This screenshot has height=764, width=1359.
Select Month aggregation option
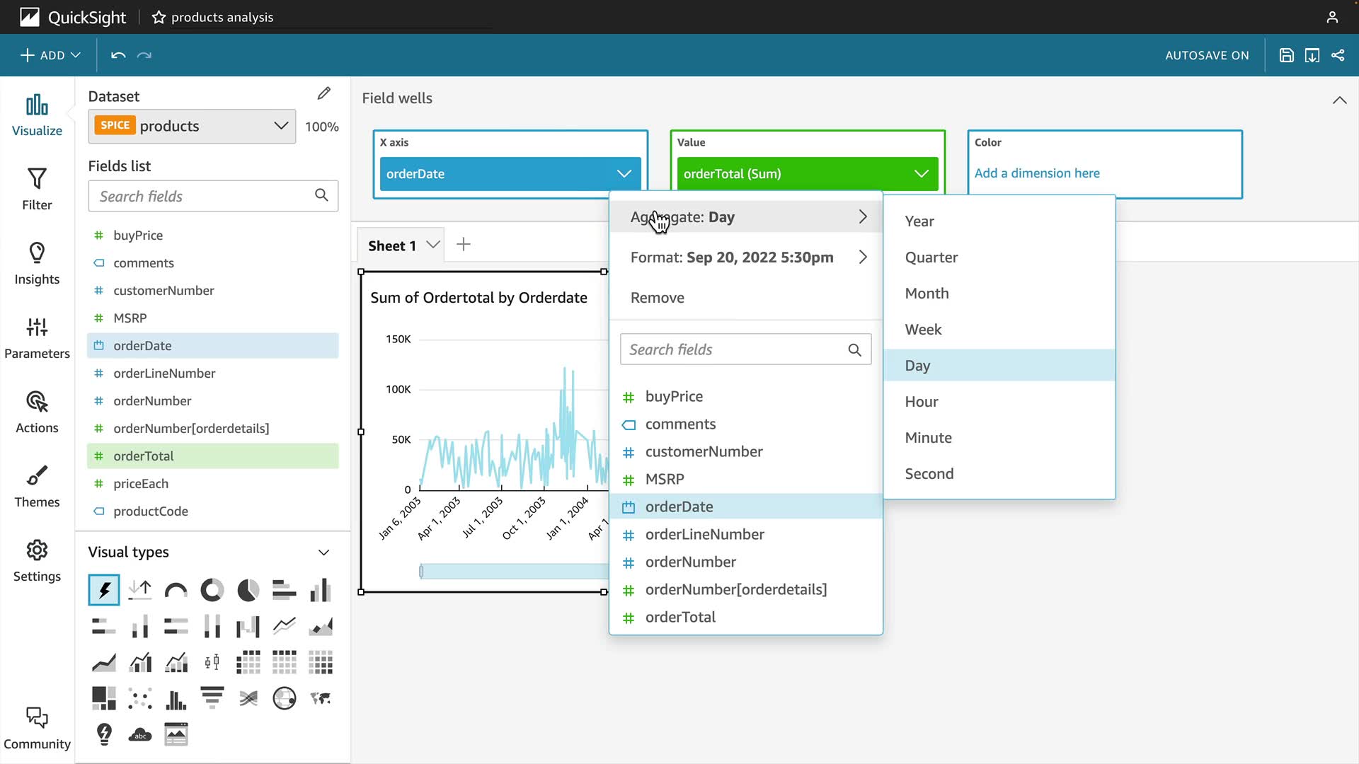point(927,294)
